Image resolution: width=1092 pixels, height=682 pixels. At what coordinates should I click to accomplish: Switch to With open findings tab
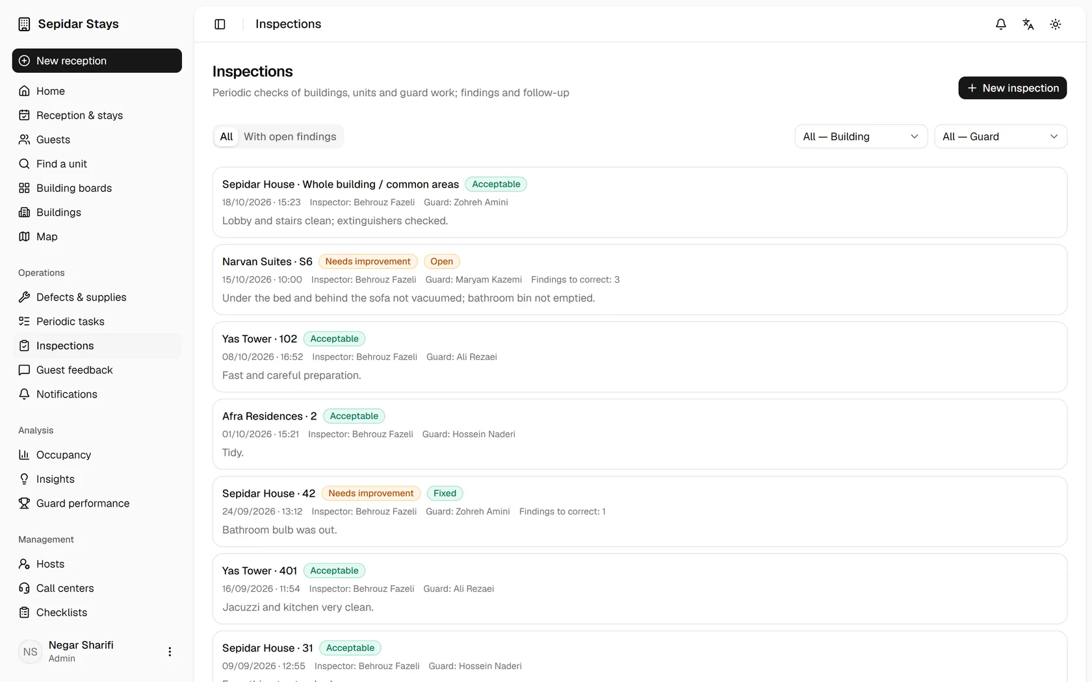pos(290,136)
